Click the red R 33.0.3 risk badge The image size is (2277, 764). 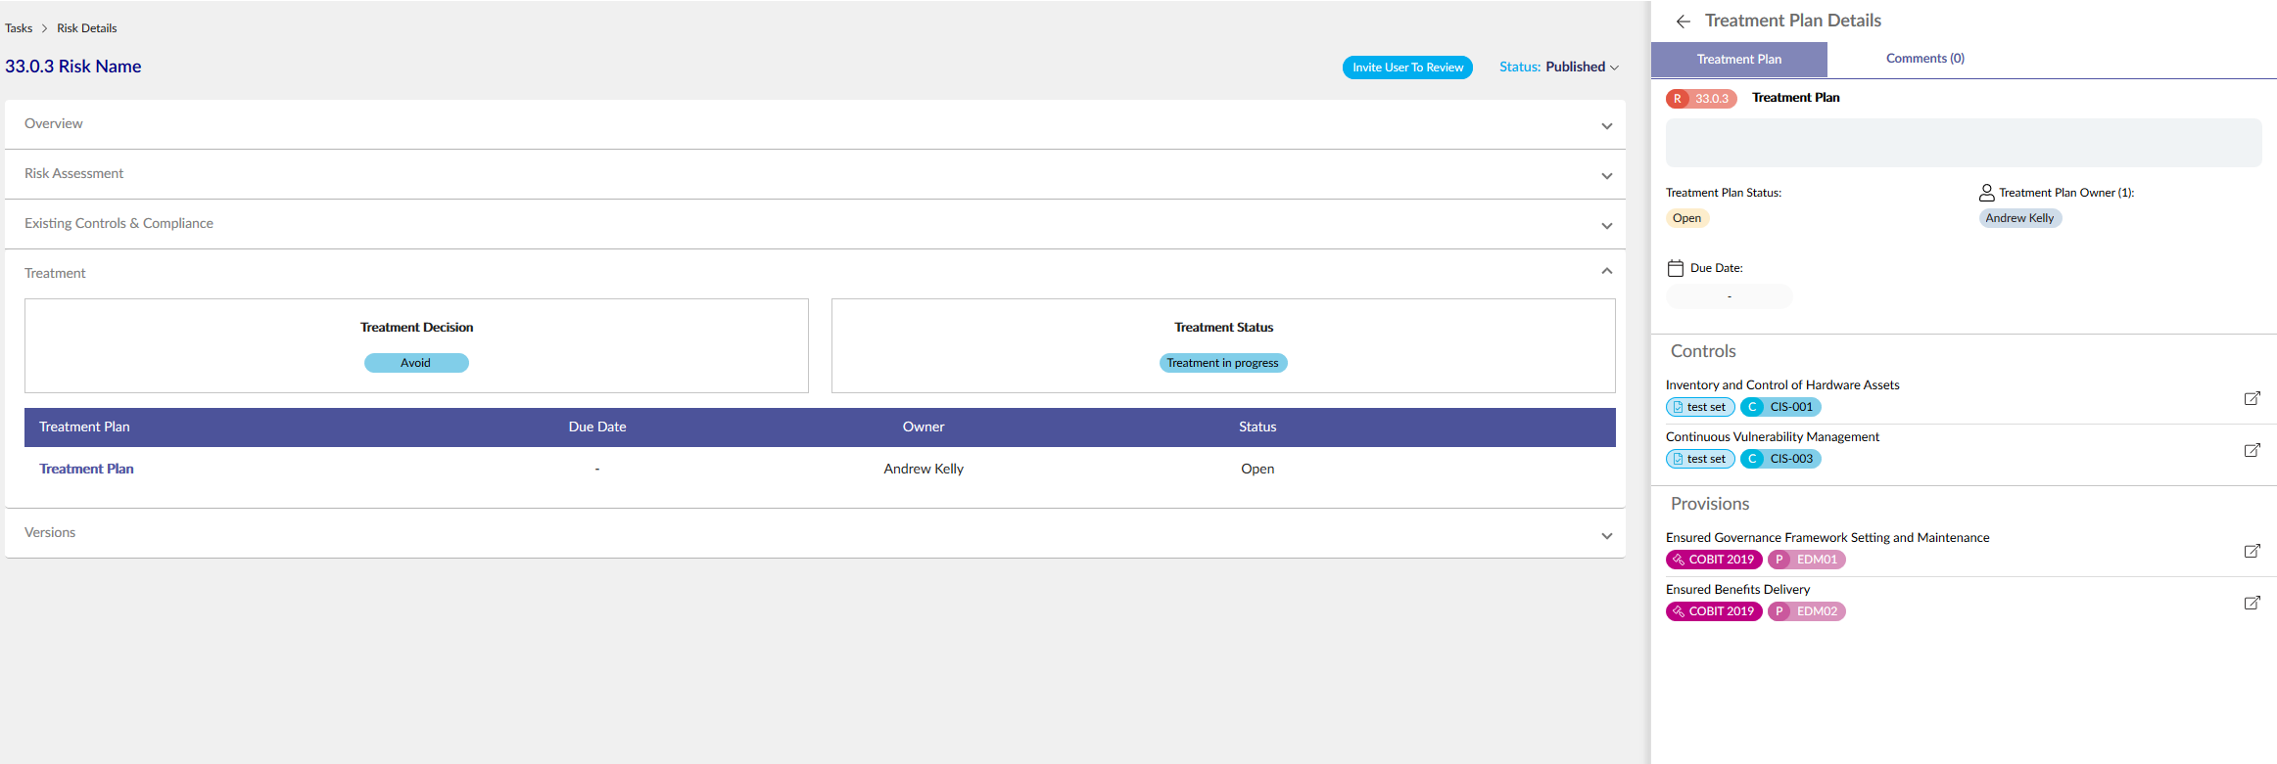[x=1701, y=99]
